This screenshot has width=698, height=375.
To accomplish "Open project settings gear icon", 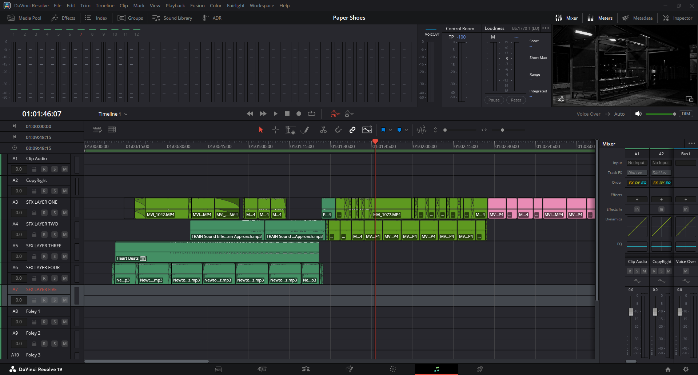I will [x=686, y=369].
